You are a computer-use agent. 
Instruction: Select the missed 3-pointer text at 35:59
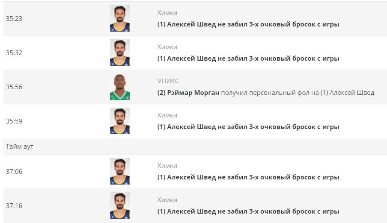[248, 127]
